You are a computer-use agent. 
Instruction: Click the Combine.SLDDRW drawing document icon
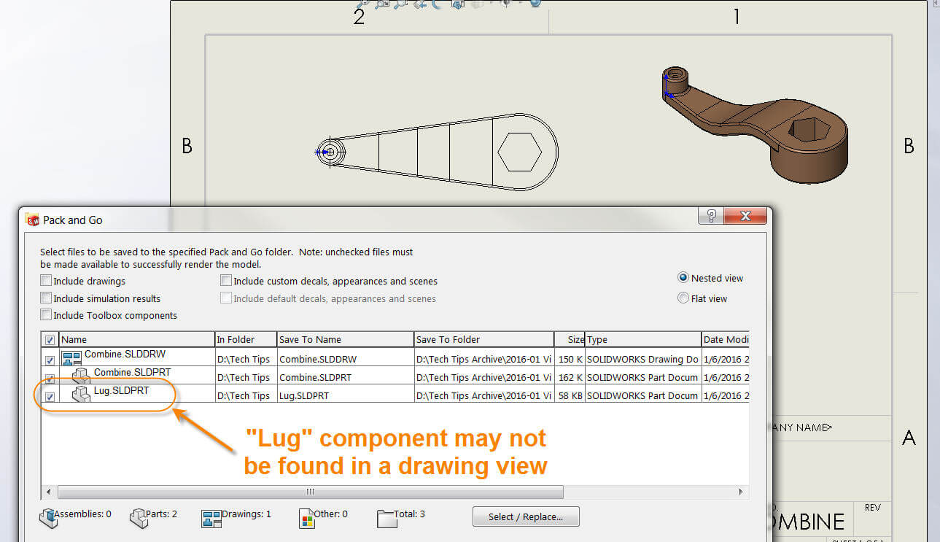[x=70, y=359]
